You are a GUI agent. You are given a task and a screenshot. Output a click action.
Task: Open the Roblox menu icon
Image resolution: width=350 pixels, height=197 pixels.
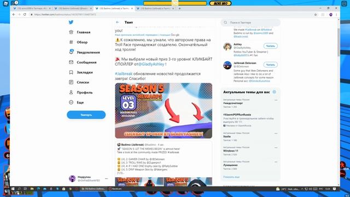[x=6, y=3]
